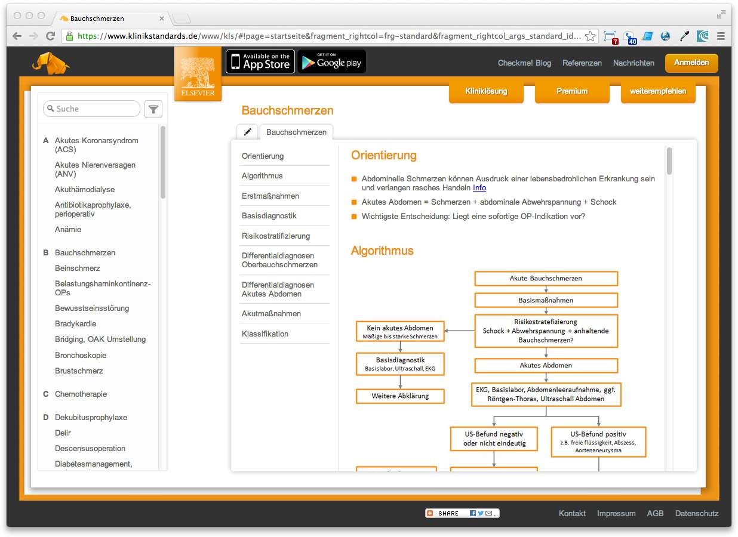Click the filter funnel icon next to search
The height and width of the screenshot is (537, 738).
(x=153, y=109)
